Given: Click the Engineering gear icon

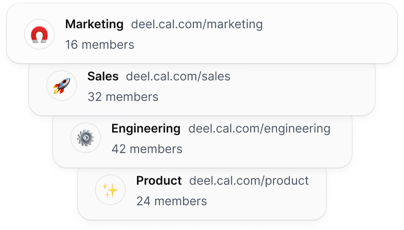Looking at the screenshot, I should pyautogui.click(x=86, y=138).
